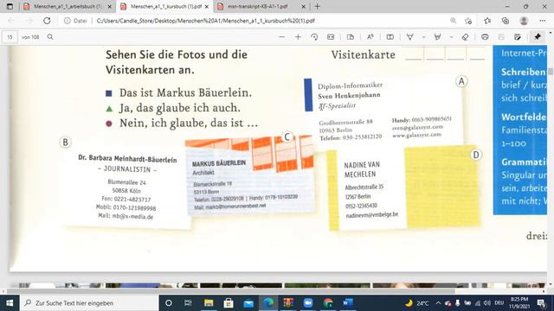
Task: Open a new browser tab
Action: (x=318, y=6)
